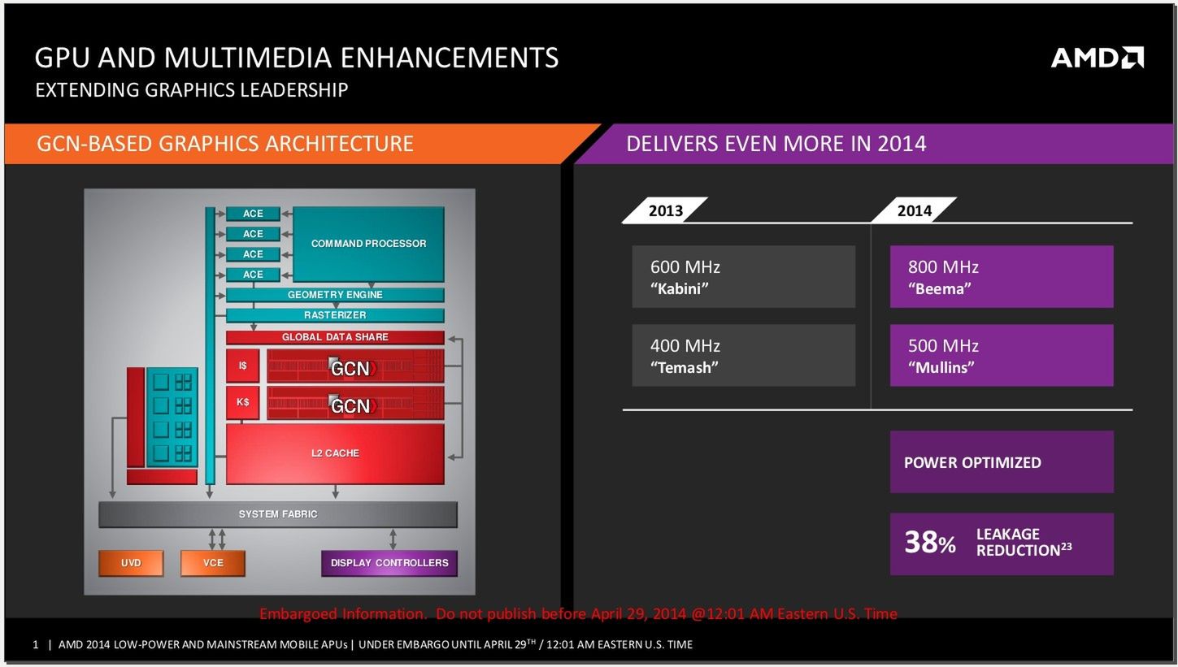This screenshot has width=1178, height=667.
Task: Click the GCN block beside I$
Action: pyautogui.click(x=355, y=367)
